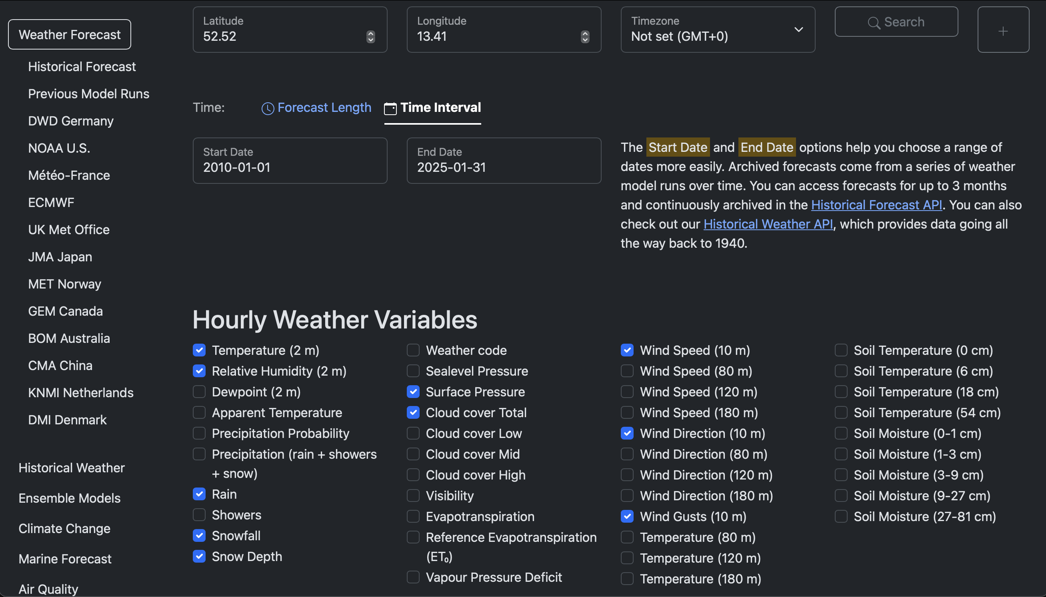The image size is (1046, 597).
Task: Go to NOAA U.S. page
Action: (x=59, y=148)
